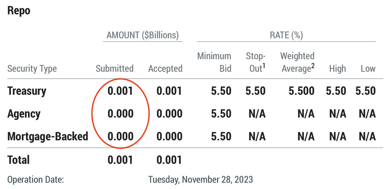The image size is (389, 189).
Task: Select the date Tuesday, November 28, 2023
Action: (200, 179)
